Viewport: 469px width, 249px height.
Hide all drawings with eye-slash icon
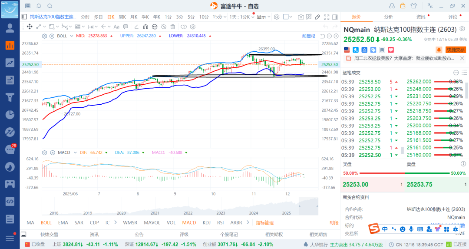(x=164, y=27)
